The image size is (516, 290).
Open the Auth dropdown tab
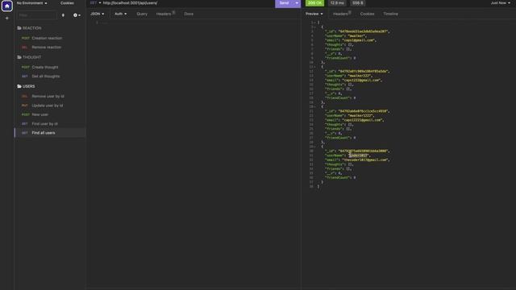[x=120, y=14]
